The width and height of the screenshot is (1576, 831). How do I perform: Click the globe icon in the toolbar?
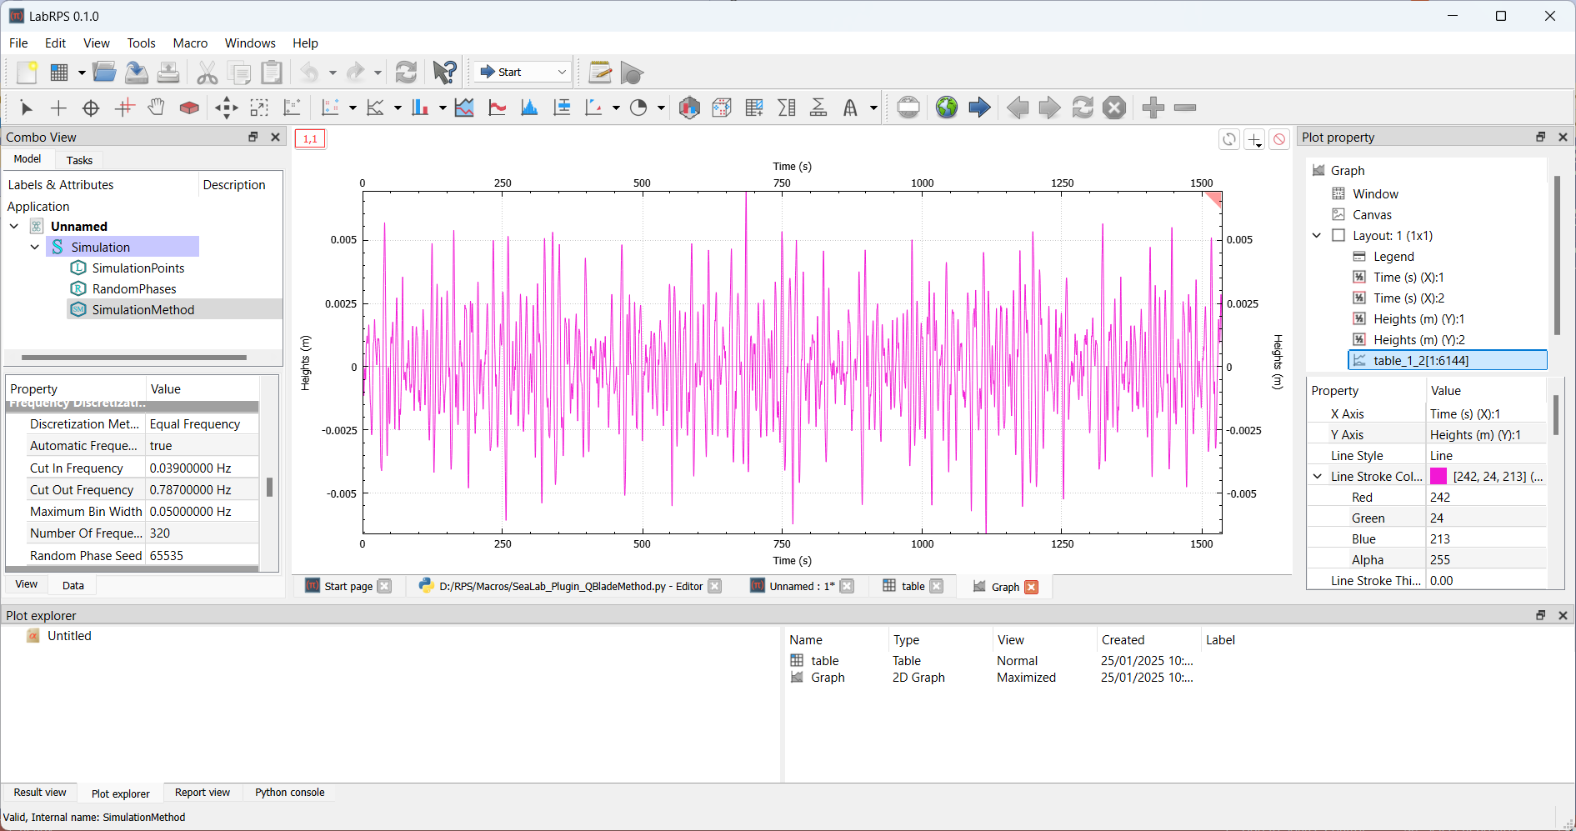[947, 108]
